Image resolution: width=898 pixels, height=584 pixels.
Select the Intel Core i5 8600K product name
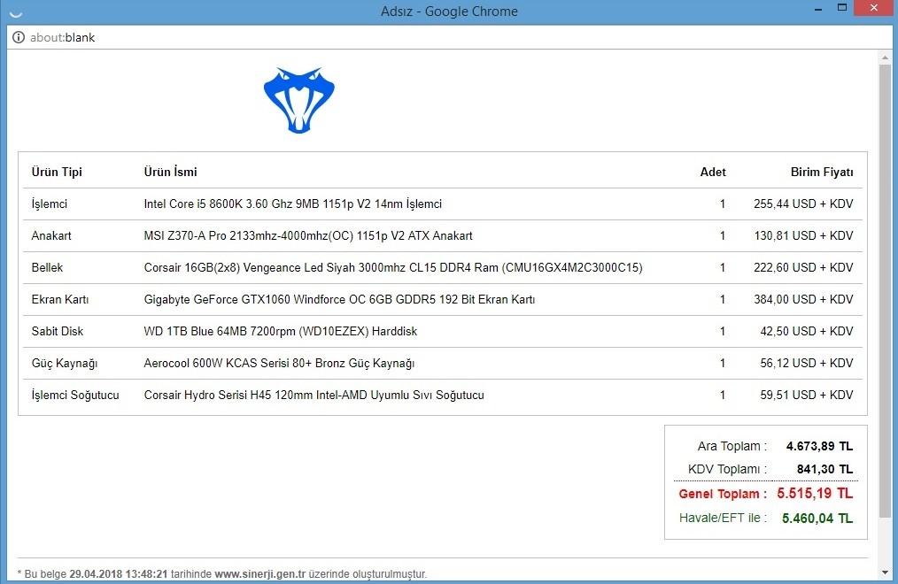[x=292, y=204]
